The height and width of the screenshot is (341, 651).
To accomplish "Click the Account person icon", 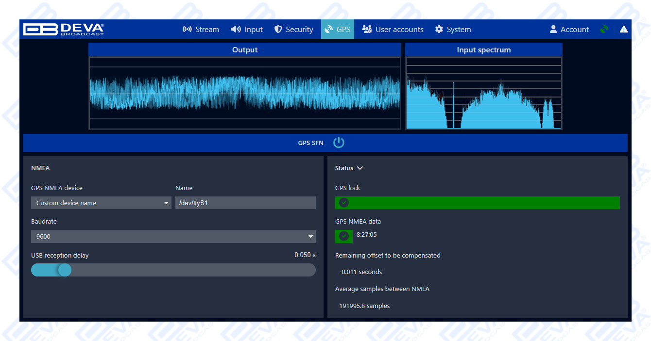I will point(553,29).
